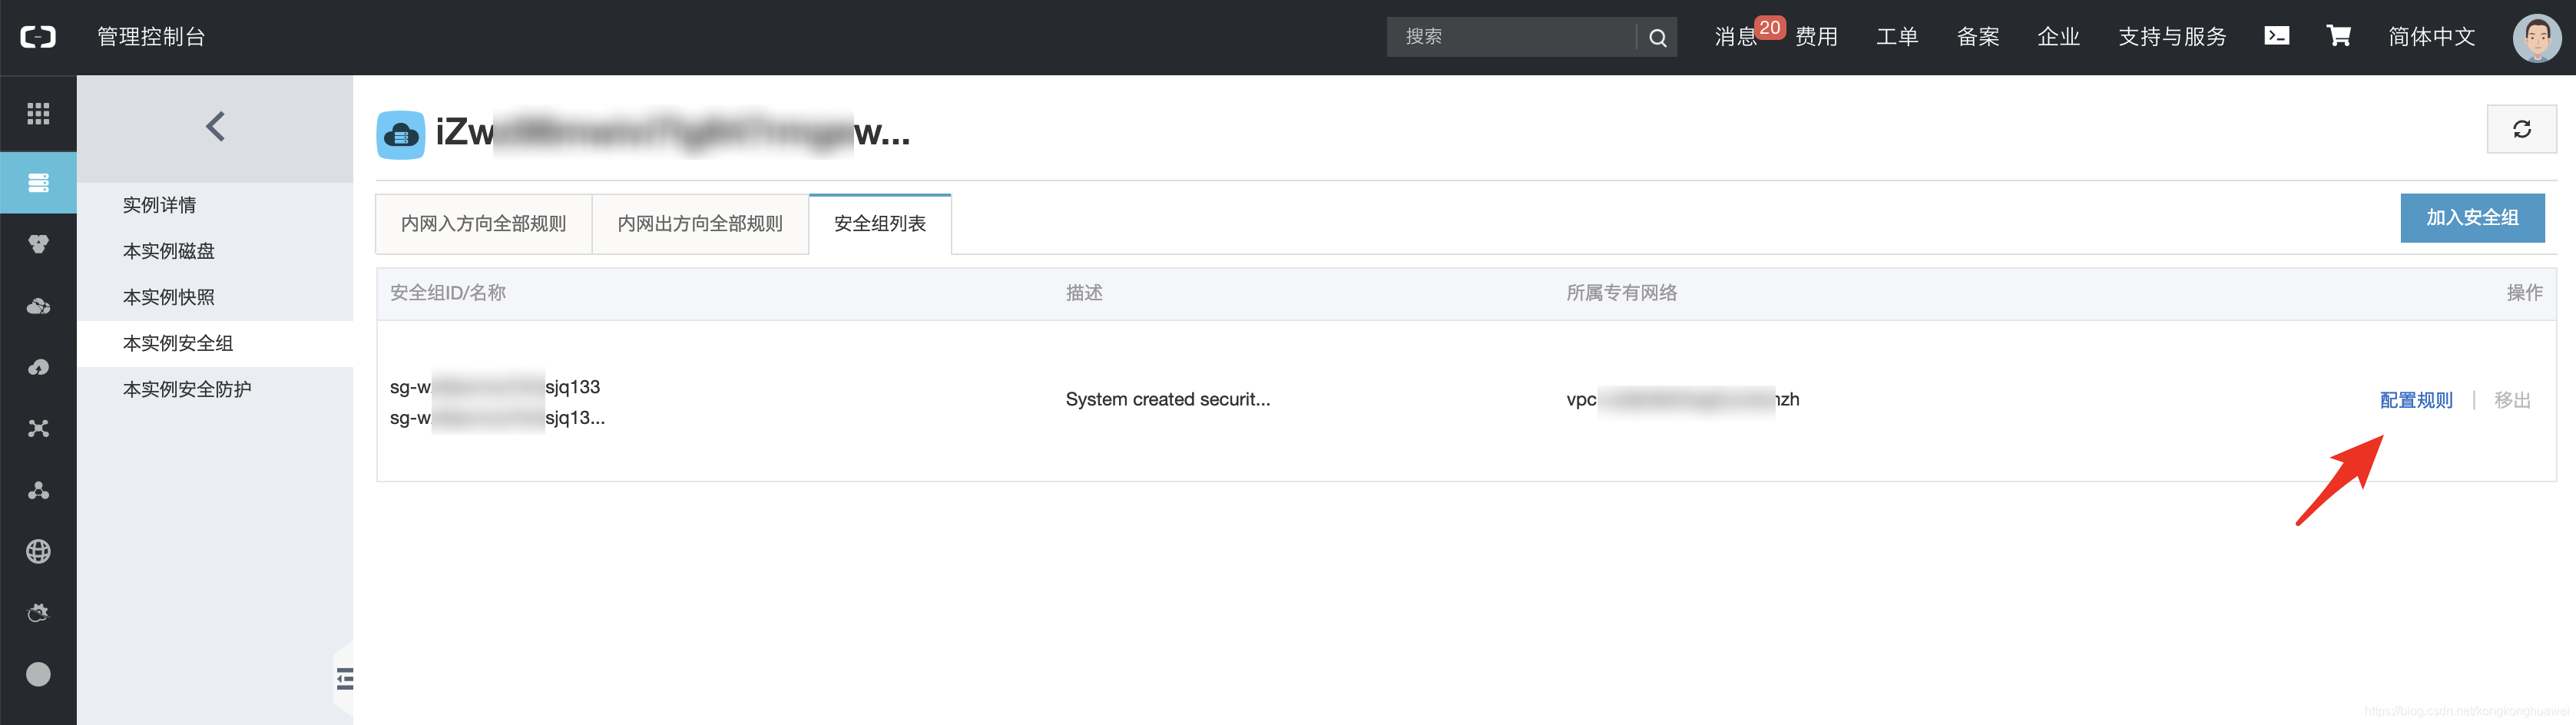Click the security group ID ending sjq133

(495, 387)
